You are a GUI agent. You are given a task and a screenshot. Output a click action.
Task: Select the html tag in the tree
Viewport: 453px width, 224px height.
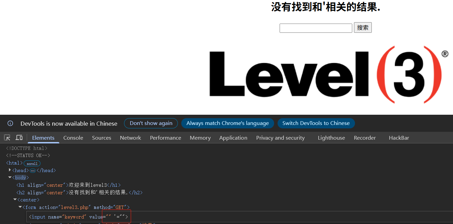click(x=14, y=163)
